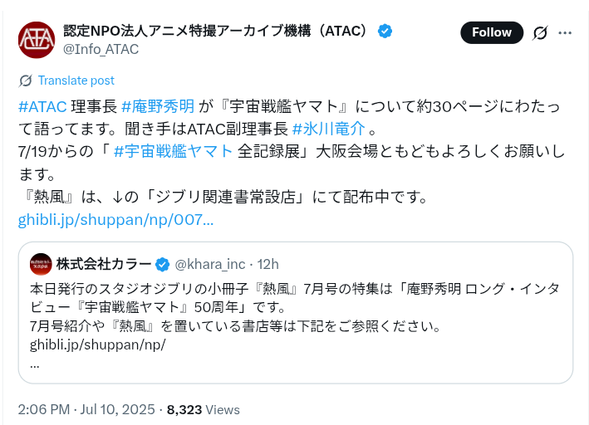Click ATAC's blue verified badge
The width and height of the screenshot is (589, 425).
coord(385,31)
